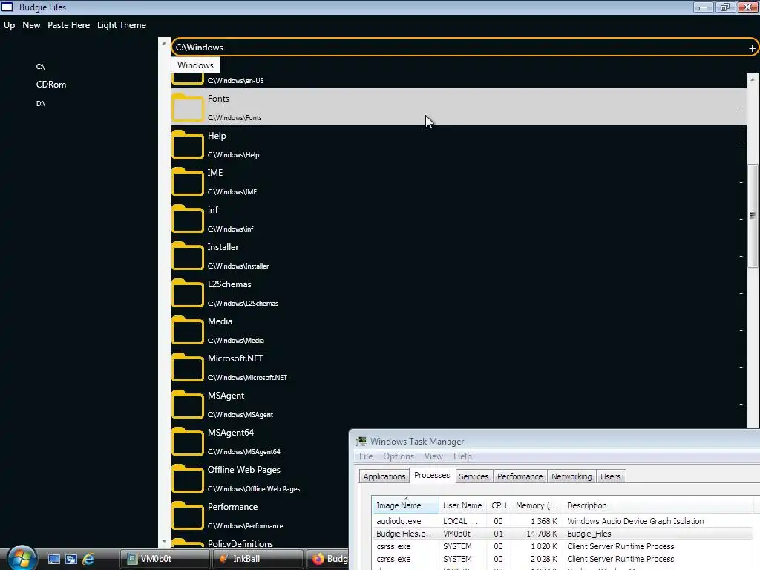Sort by Description column header
The width and height of the screenshot is (760, 570).
658,505
